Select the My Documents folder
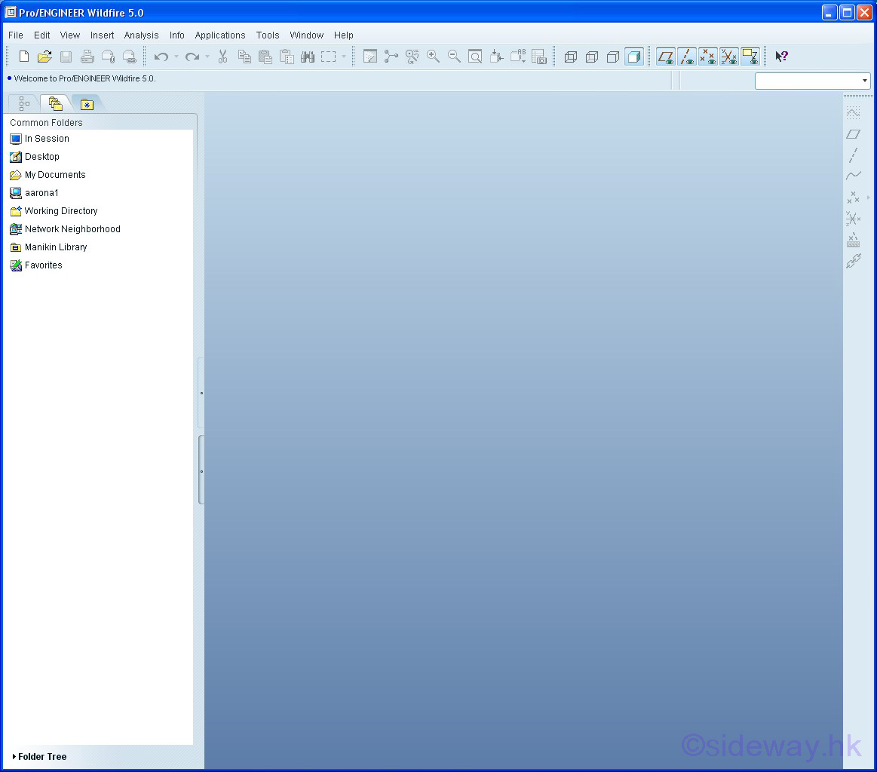 click(x=48, y=175)
